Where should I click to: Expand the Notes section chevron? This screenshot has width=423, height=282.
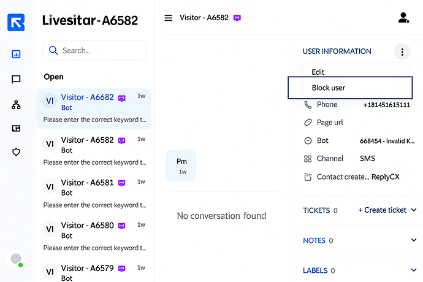click(414, 240)
